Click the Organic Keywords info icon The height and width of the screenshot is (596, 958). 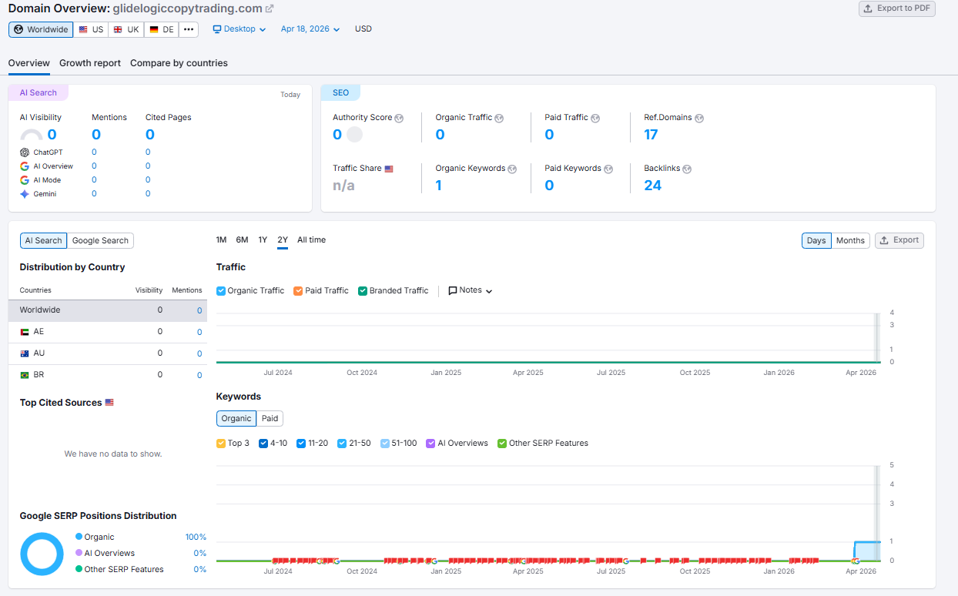pyautogui.click(x=512, y=169)
